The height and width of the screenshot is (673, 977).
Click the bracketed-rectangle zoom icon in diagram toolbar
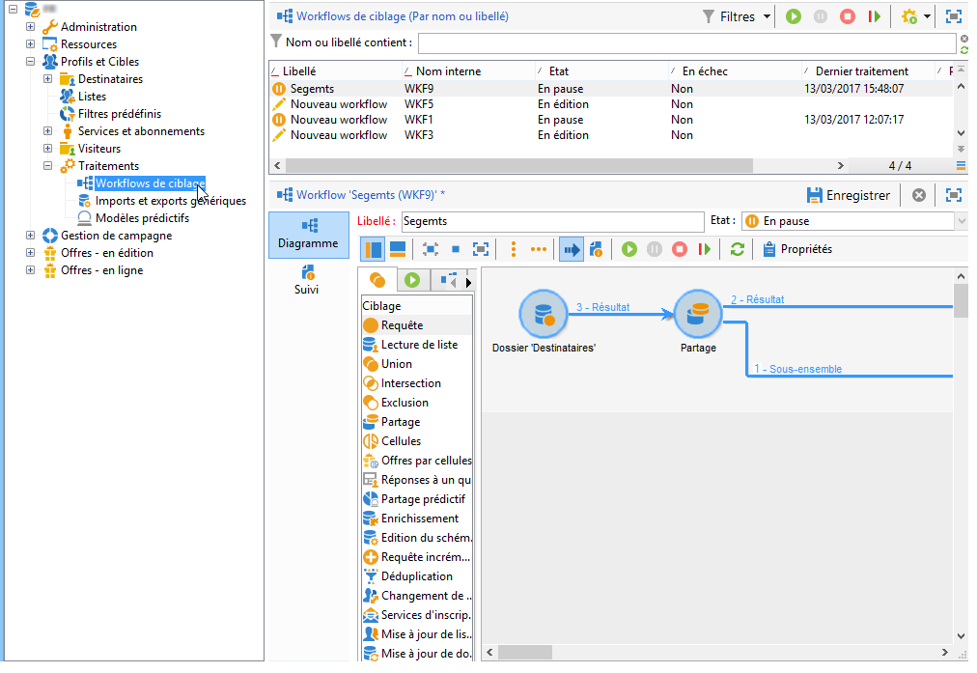[x=481, y=249]
